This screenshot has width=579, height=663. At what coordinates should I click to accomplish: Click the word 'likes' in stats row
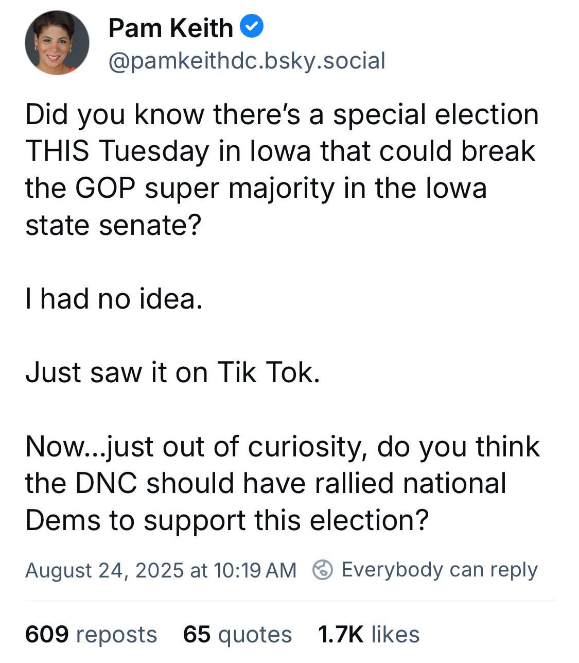(x=395, y=634)
